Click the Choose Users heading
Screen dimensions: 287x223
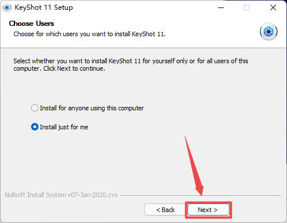click(32, 24)
